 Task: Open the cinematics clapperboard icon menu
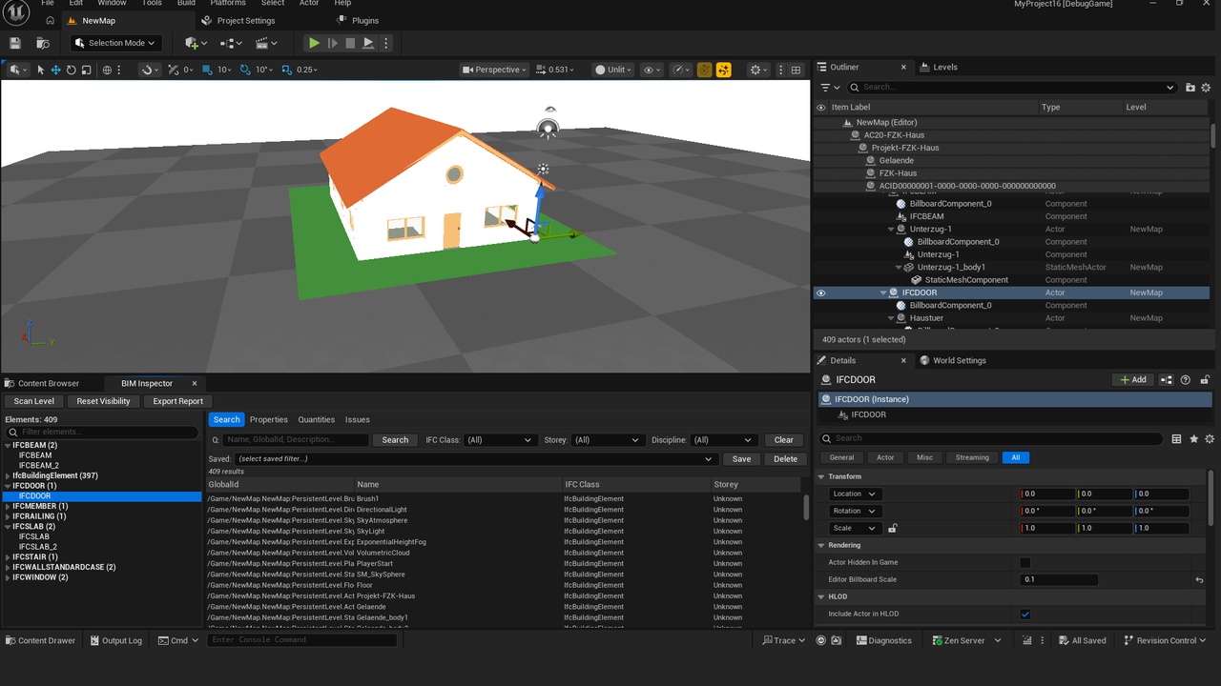coord(266,43)
